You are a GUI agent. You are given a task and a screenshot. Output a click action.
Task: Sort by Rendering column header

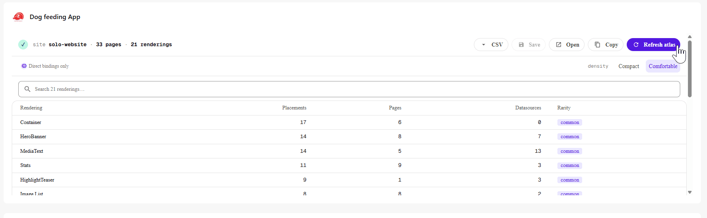pyautogui.click(x=31, y=108)
